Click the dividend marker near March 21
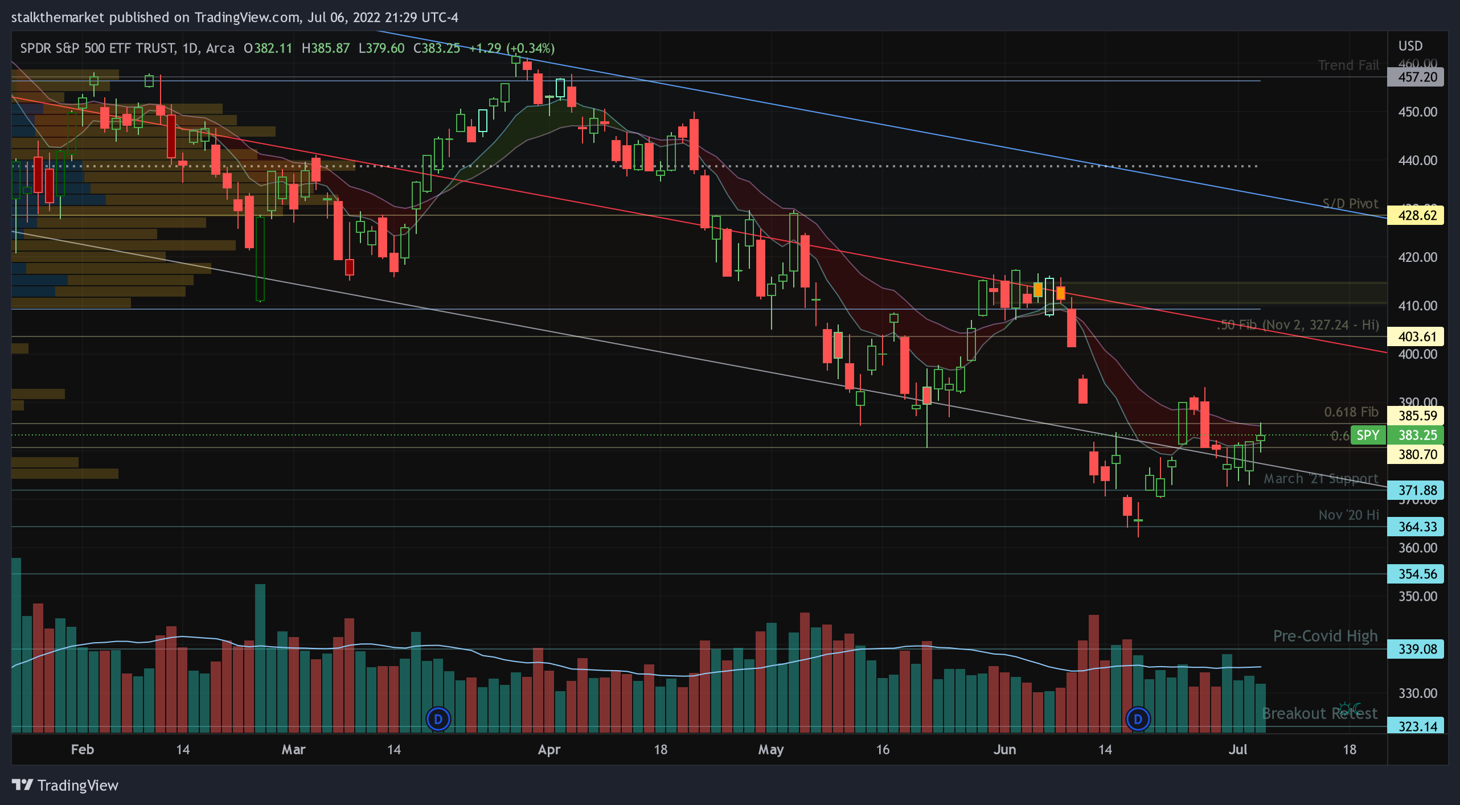This screenshot has width=1460, height=805. coord(438,719)
